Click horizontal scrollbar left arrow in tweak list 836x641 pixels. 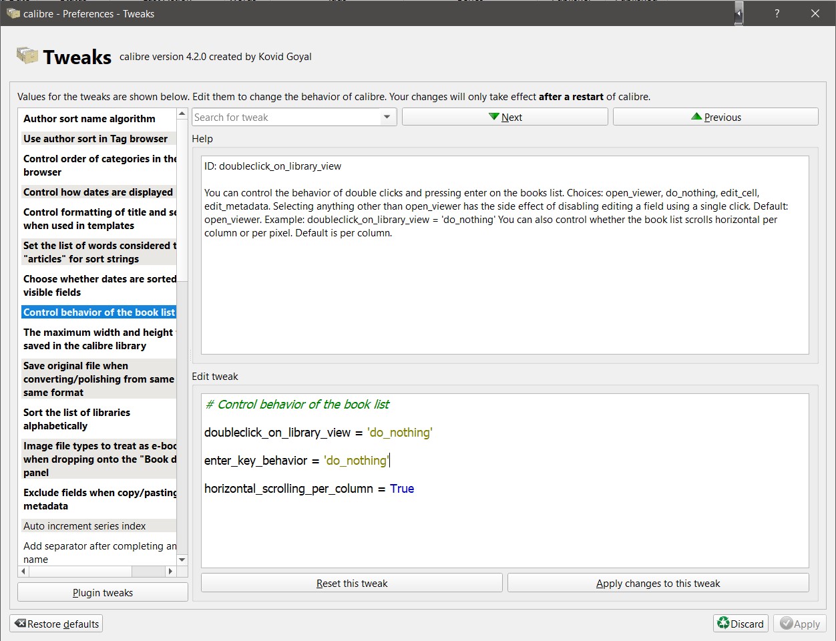coord(24,572)
